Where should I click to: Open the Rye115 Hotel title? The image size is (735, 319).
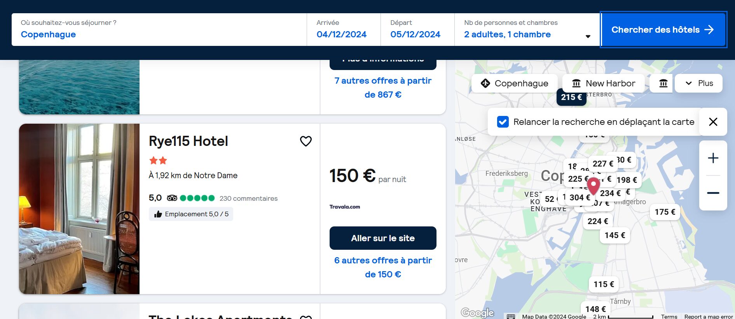tap(188, 141)
